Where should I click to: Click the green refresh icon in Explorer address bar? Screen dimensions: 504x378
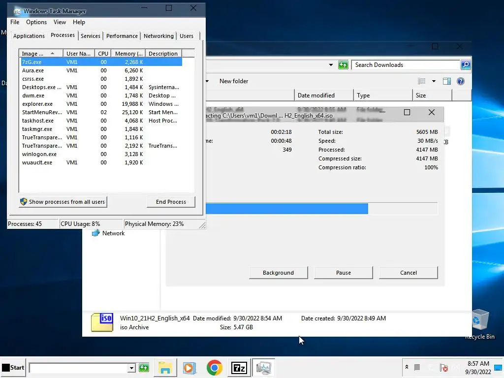click(343, 65)
